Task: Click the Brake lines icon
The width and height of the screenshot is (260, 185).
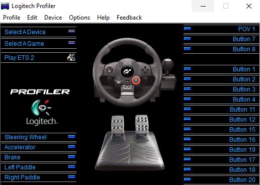Action: coord(71,157)
